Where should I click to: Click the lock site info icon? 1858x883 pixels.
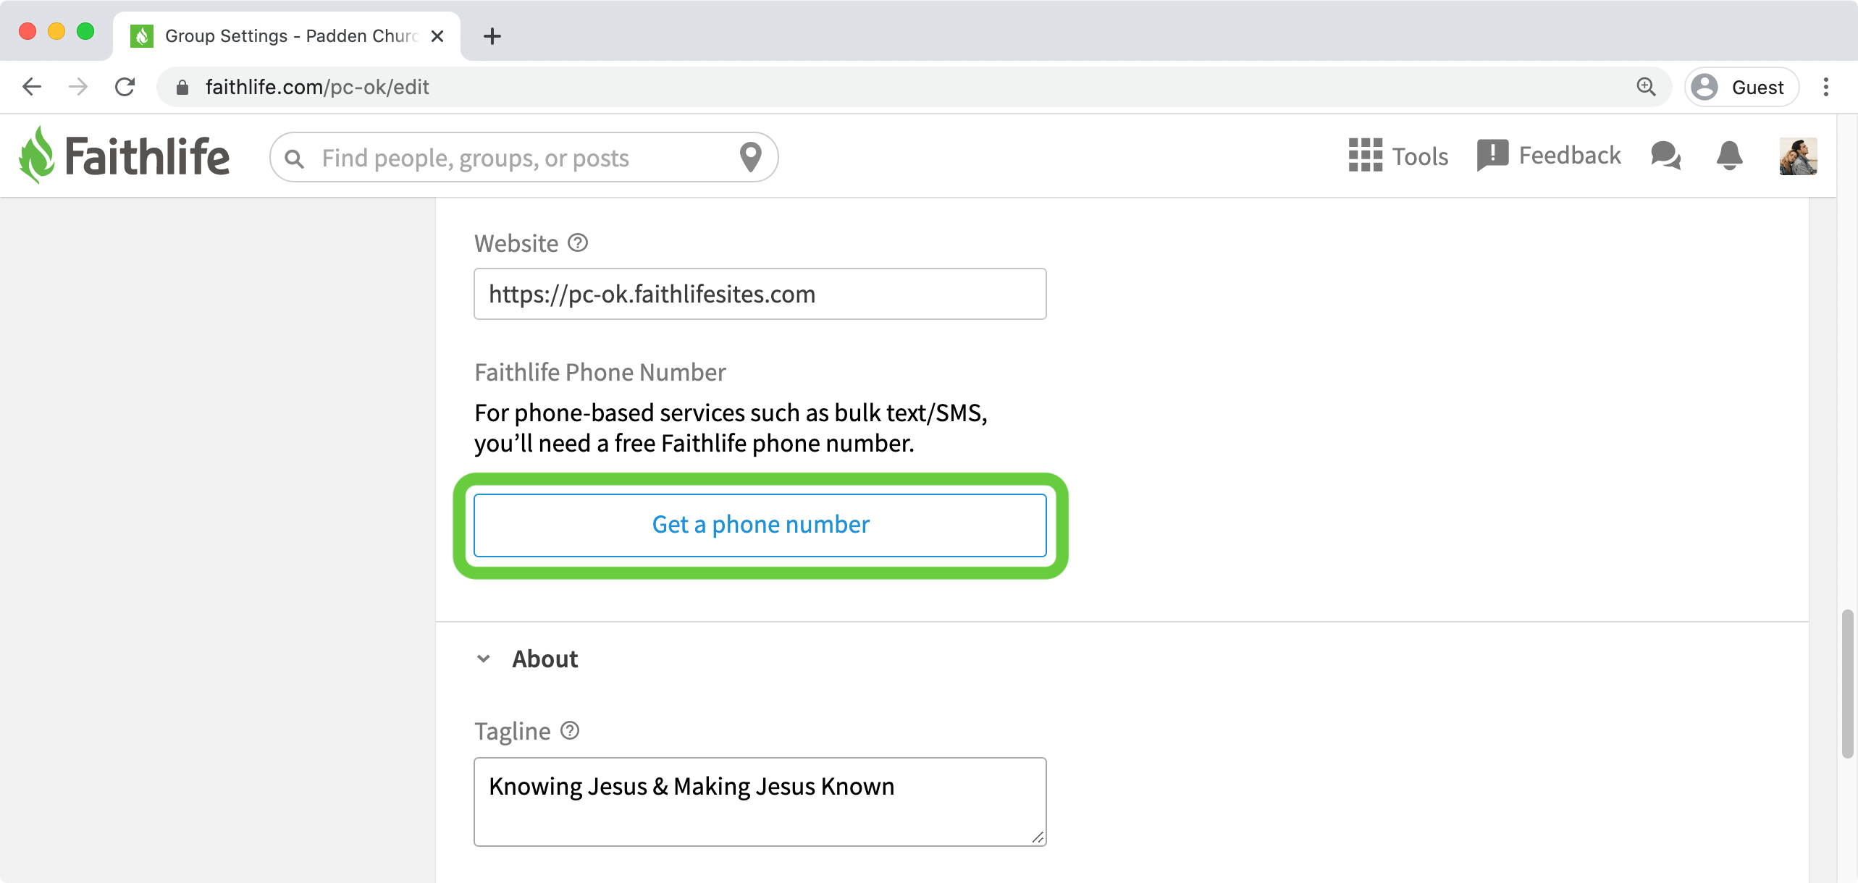tap(182, 88)
